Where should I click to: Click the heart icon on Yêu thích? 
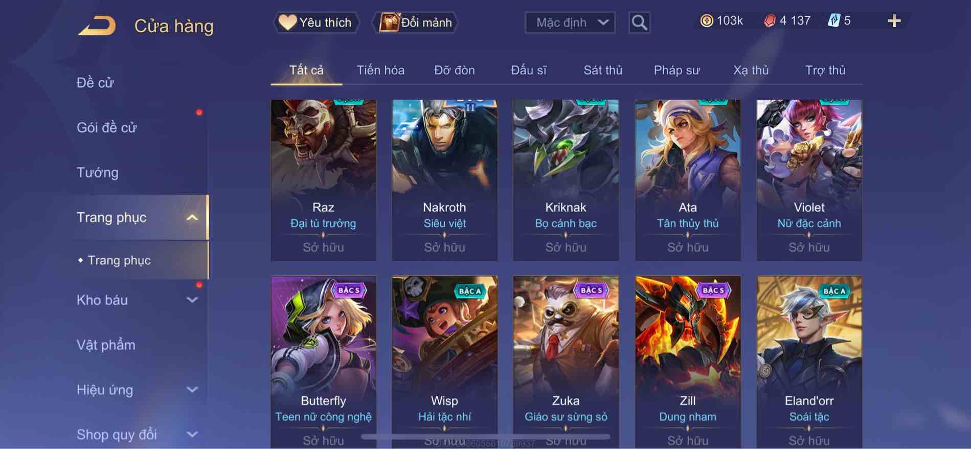coord(287,23)
